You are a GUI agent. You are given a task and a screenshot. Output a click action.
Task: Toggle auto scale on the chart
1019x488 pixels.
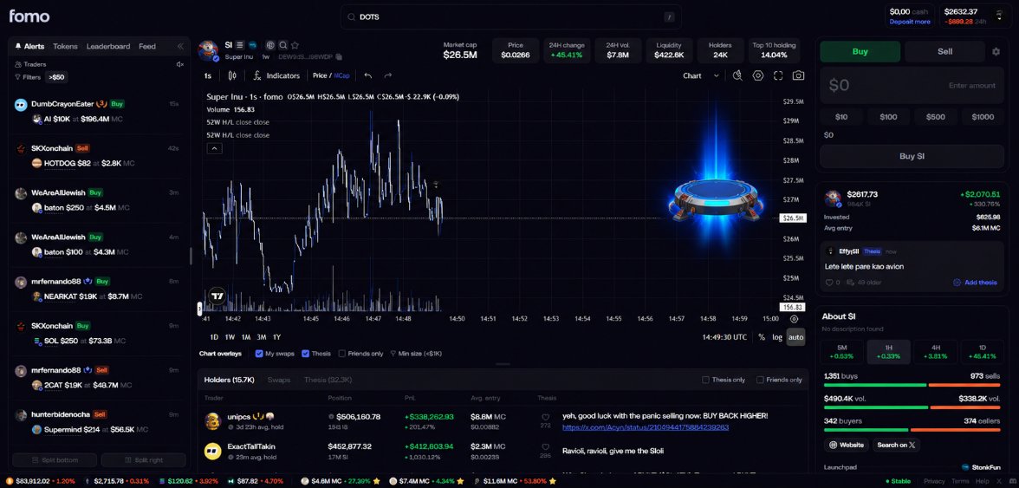coord(795,337)
